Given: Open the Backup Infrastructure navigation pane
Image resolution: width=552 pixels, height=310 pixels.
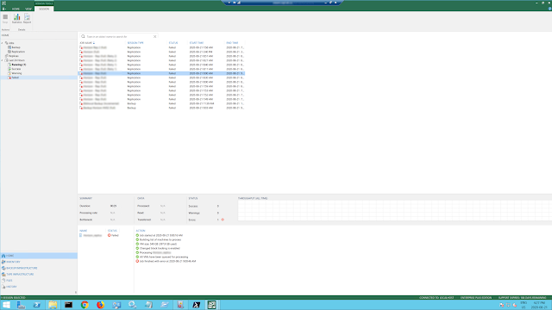Looking at the screenshot, I should point(39,268).
